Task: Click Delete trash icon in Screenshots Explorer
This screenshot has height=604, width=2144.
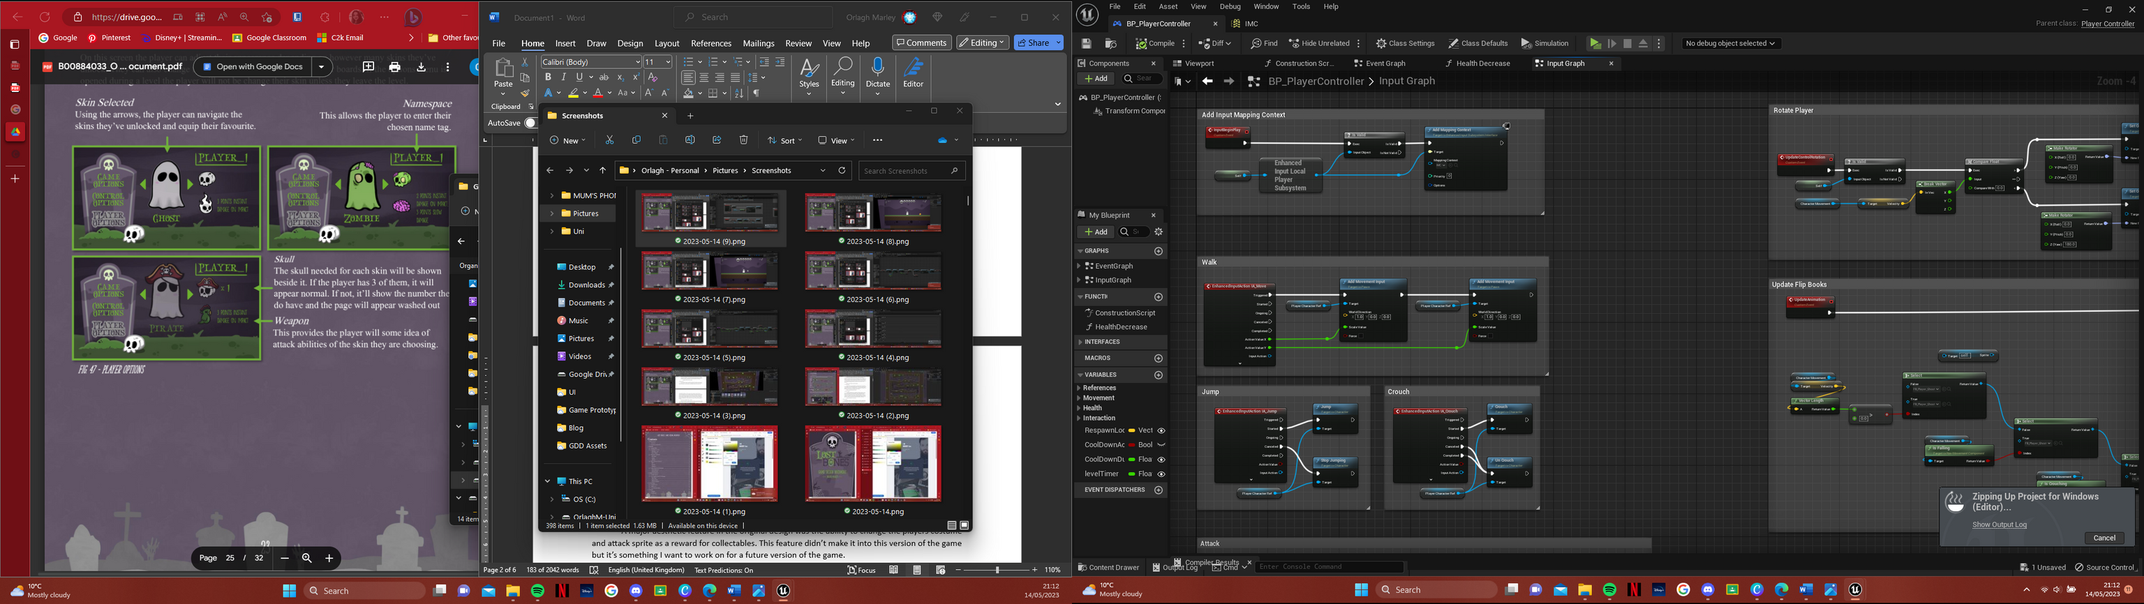Action: [743, 141]
